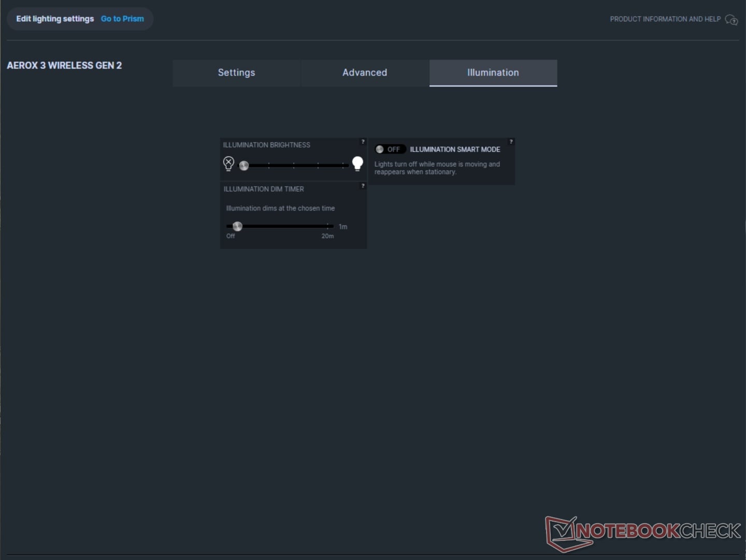Switch to the Settings tab
This screenshot has height=560, width=746.
(237, 73)
